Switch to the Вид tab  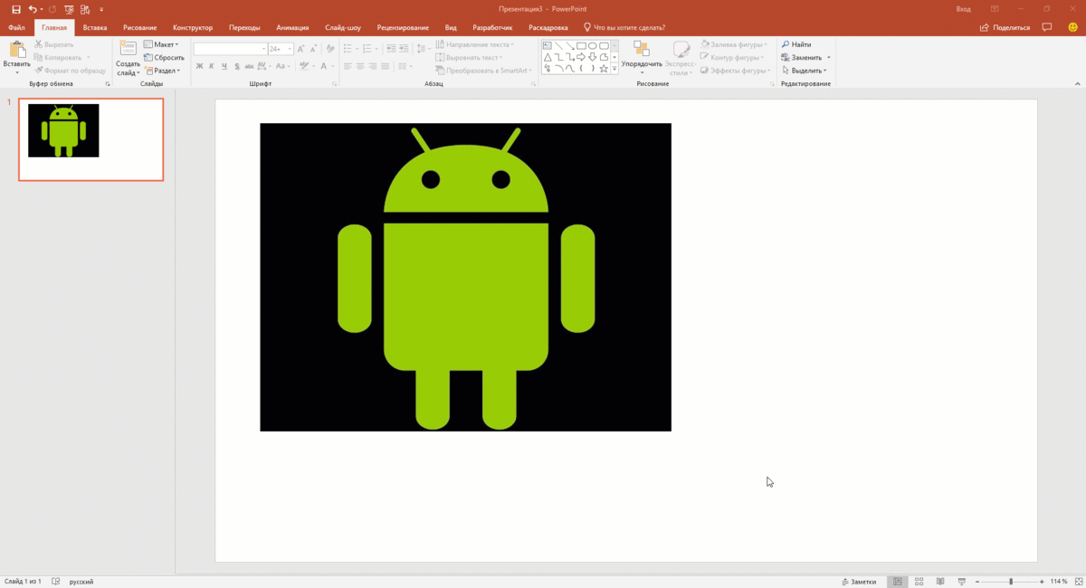451,27
